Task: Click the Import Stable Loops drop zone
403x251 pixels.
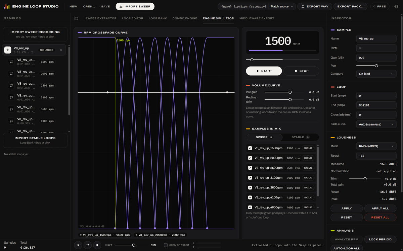Action: point(35,140)
